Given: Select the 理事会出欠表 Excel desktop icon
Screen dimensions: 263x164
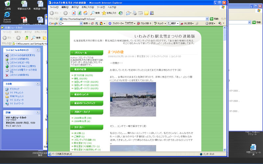Looking at the screenshot, I should click(x=24, y=5).
